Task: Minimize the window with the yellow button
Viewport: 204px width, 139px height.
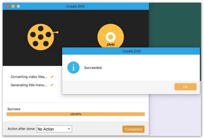Action: pos(13,6)
